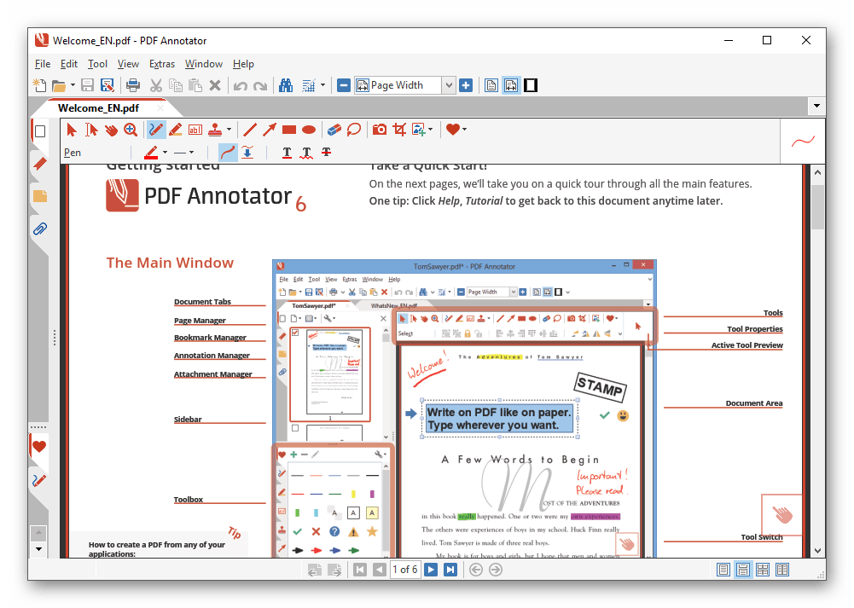This screenshot has width=854, height=608.
Task: Switch to the Marker highlighter tool
Action: (175, 129)
